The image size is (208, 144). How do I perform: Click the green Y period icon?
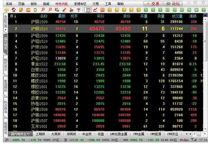pyautogui.click(x=203, y=10)
